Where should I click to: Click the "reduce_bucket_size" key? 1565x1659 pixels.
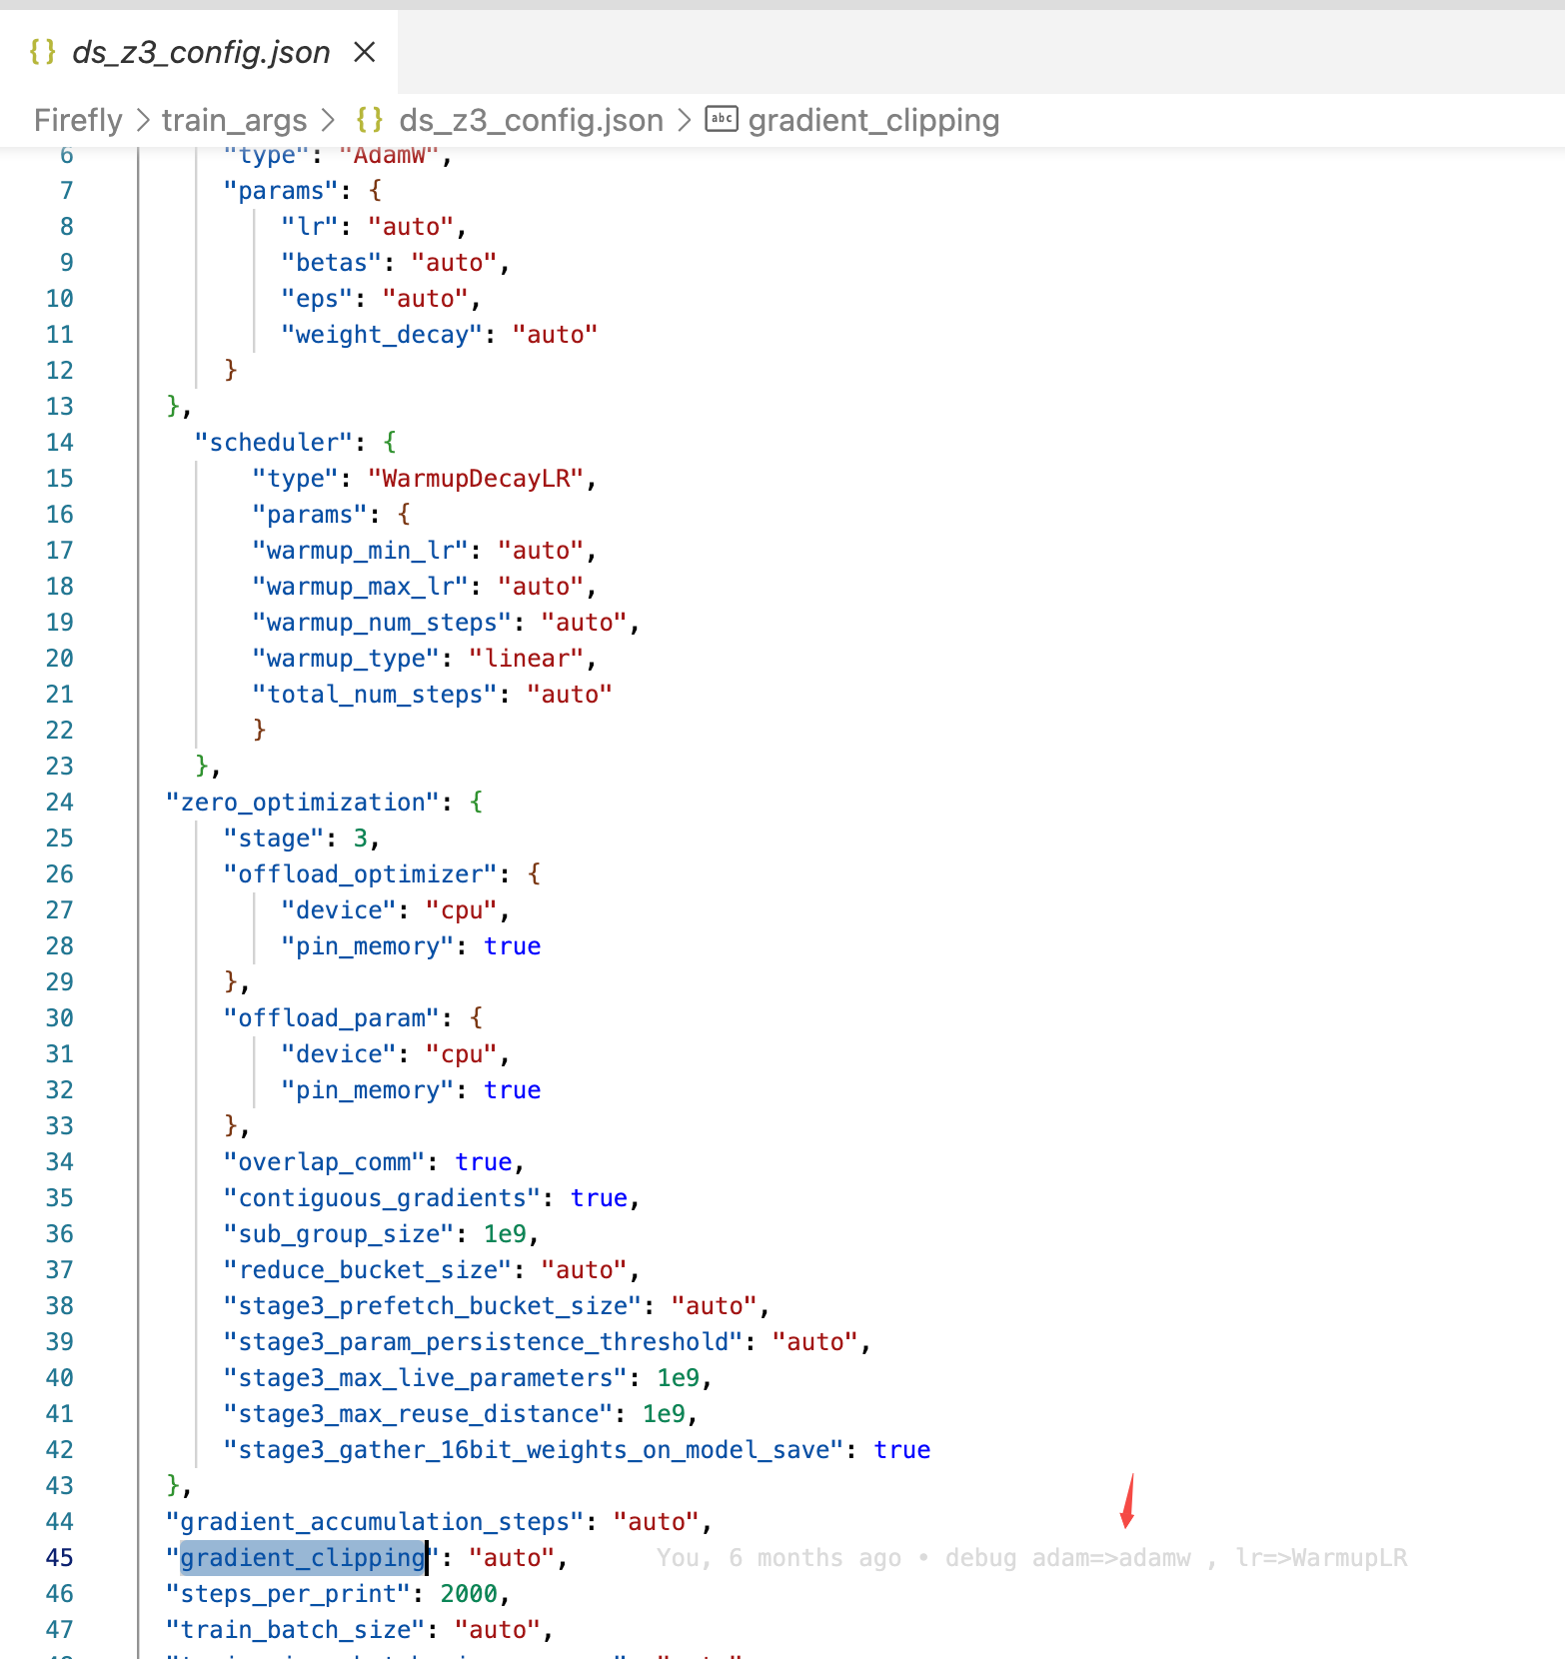(x=367, y=1269)
